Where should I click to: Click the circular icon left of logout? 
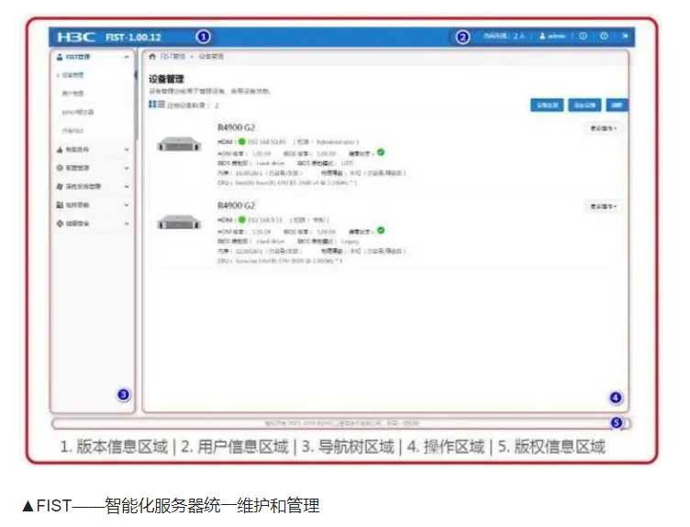(604, 36)
